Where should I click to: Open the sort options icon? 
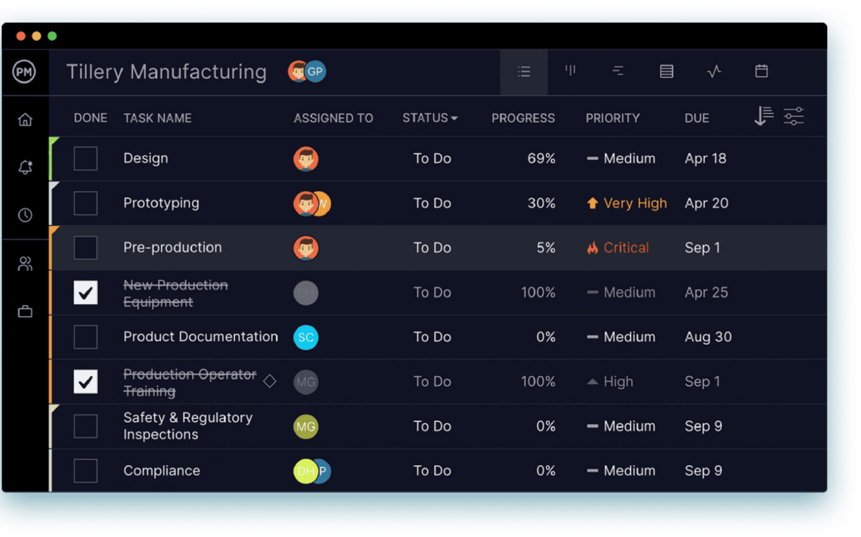click(762, 116)
